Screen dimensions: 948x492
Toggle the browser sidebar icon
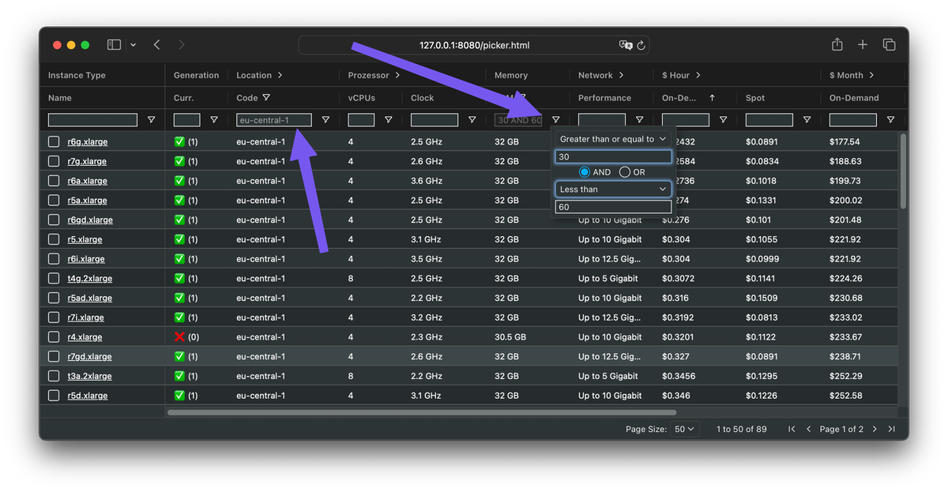113,45
